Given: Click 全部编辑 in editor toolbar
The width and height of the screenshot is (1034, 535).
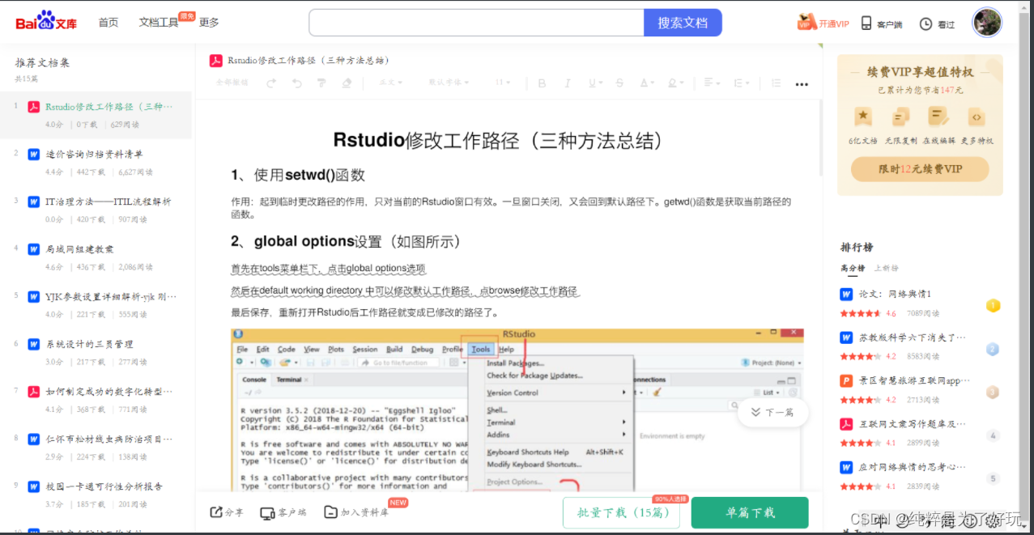Looking at the screenshot, I should tap(232, 83).
